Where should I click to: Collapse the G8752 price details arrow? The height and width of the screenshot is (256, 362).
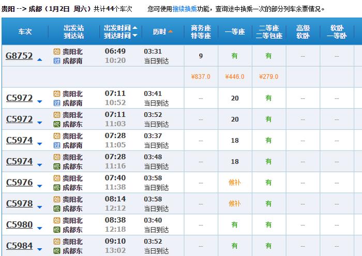coord(40,59)
